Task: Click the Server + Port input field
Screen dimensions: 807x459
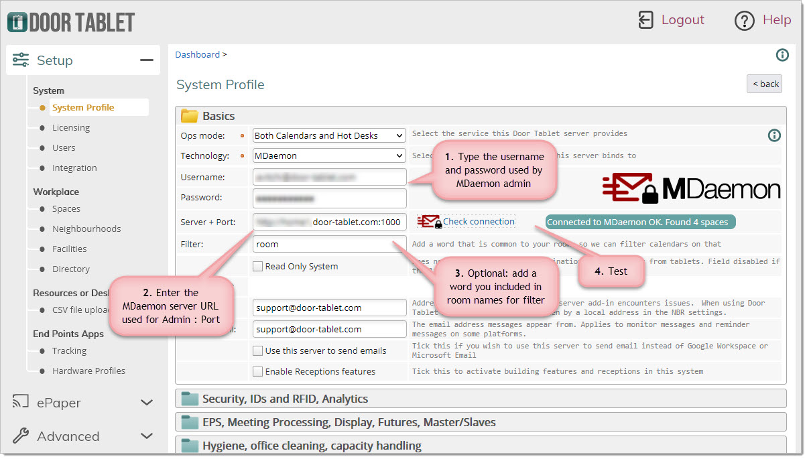Action: point(330,222)
